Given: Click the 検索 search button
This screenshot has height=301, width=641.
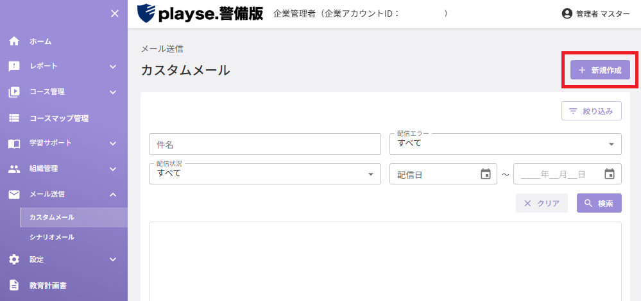Looking at the screenshot, I should [x=599, y=203].
